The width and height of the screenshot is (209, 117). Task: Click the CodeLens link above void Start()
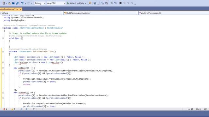29,36
